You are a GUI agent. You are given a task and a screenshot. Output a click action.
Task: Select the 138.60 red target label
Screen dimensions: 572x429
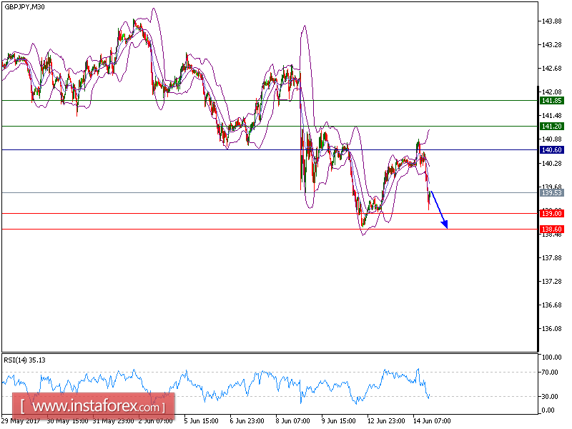coord(551,229)
